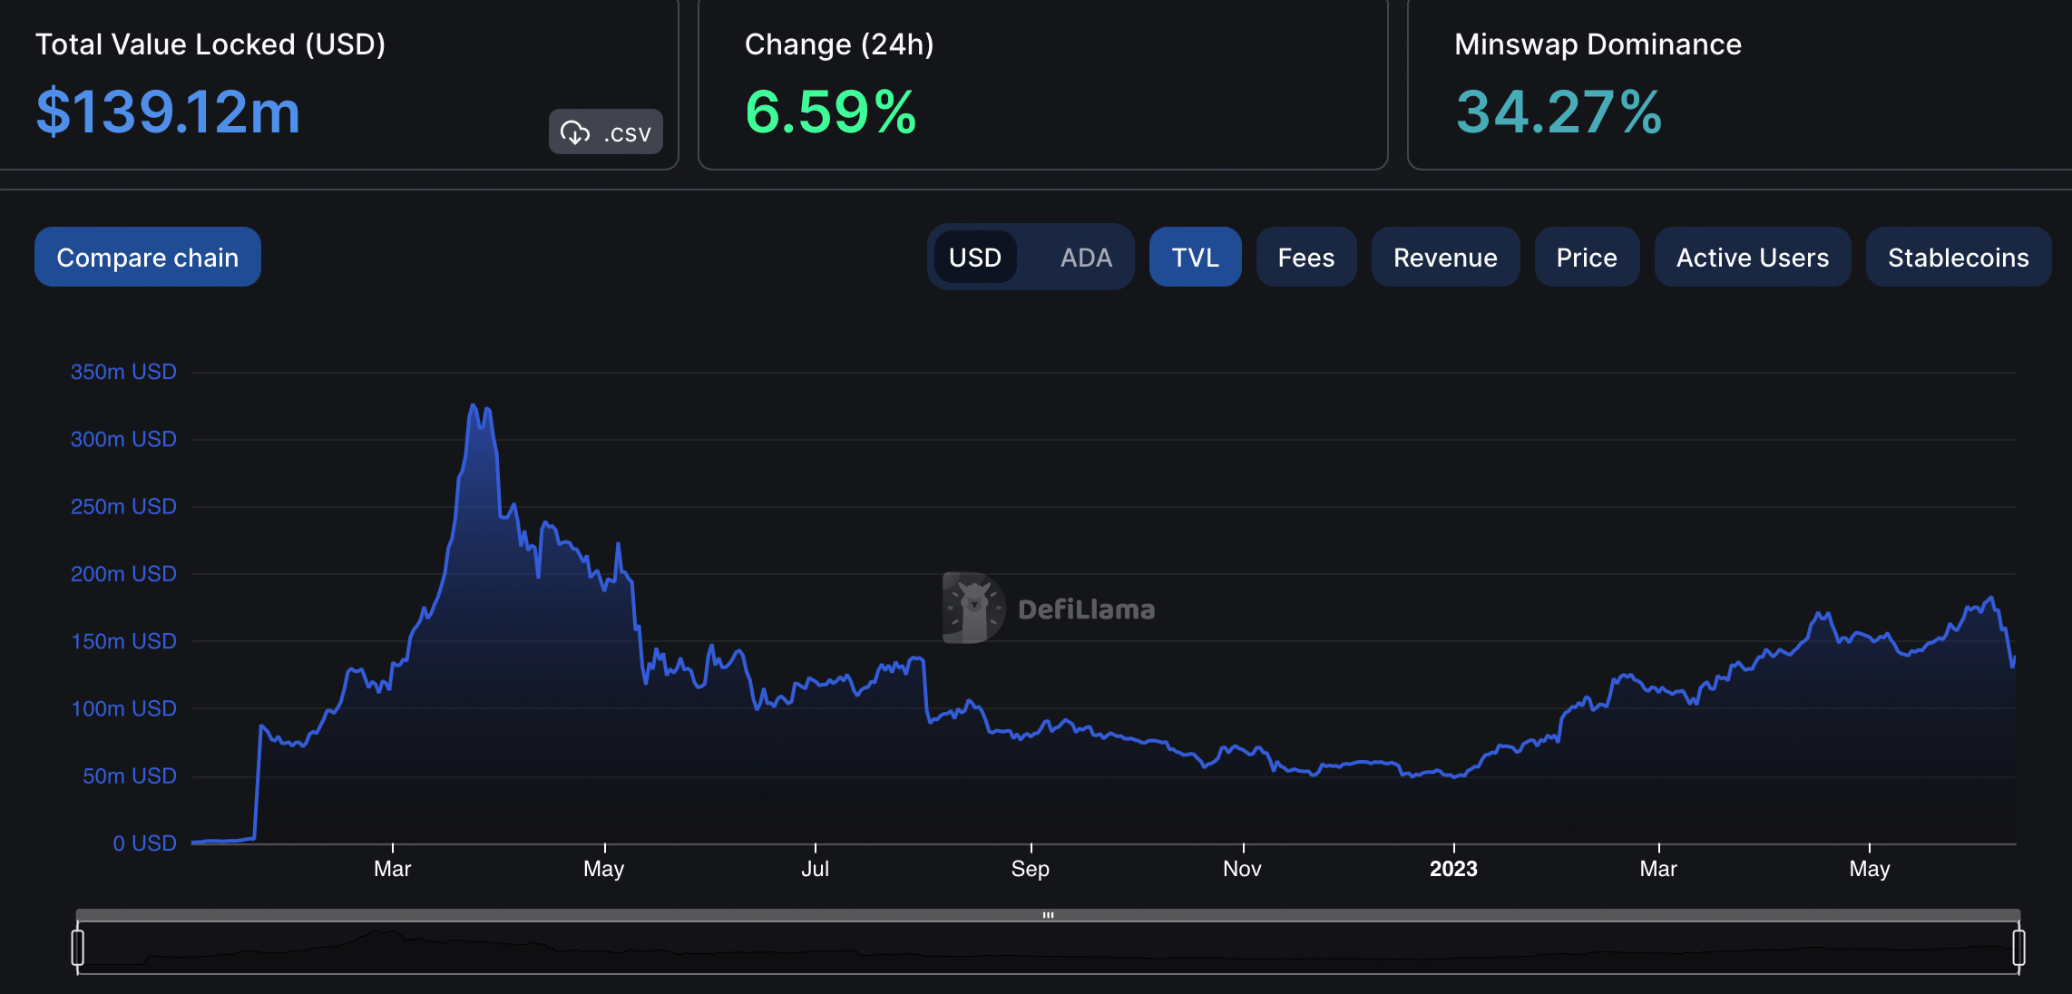Enable the Fees chart series

click(x=1305, y=258)
